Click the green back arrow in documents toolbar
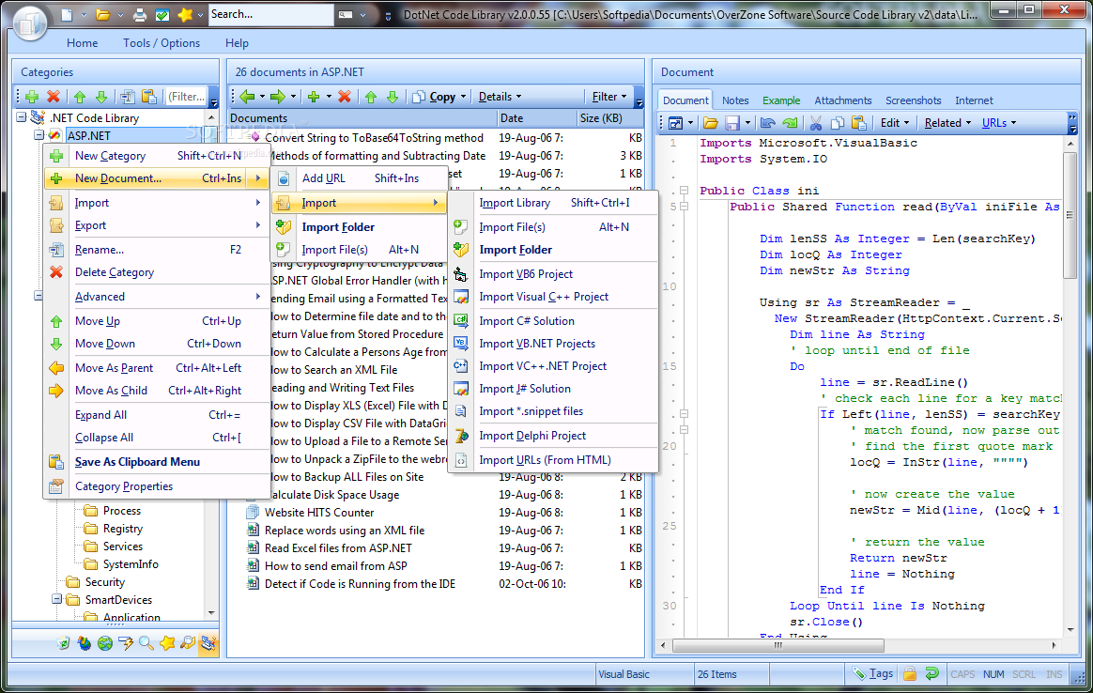Image resolution: width=1093 pixels, height=693 pixels. coord(247,97)
